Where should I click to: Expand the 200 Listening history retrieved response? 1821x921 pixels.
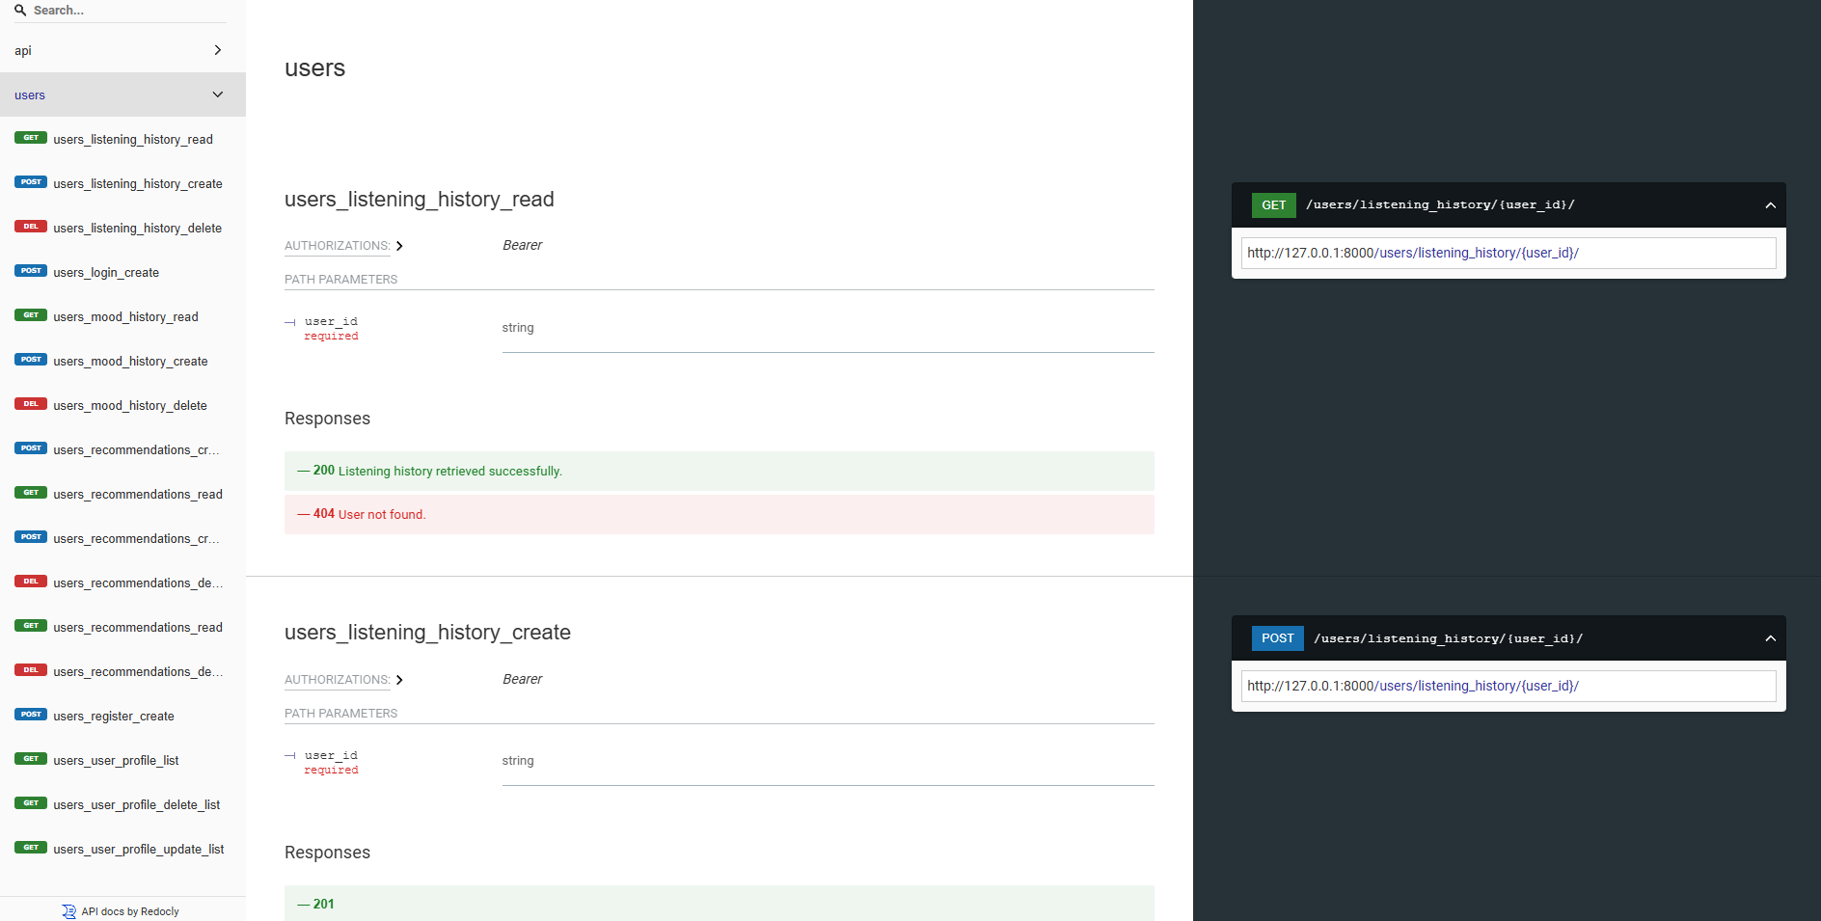[720, 471]
